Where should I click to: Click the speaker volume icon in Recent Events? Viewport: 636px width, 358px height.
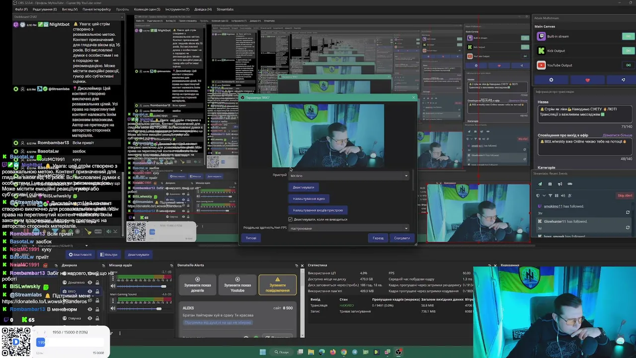coord(563,195)
